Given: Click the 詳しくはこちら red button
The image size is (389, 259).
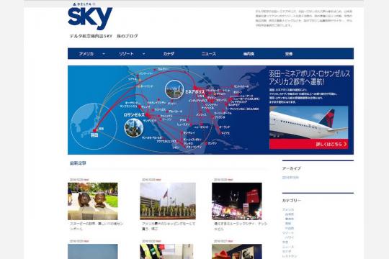Looking at the screenshot, I should pyautogui.click(x=308, y=144).
